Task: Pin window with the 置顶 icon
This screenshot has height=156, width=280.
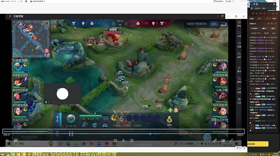Action: pyautogui.click(x=239, y=69)
